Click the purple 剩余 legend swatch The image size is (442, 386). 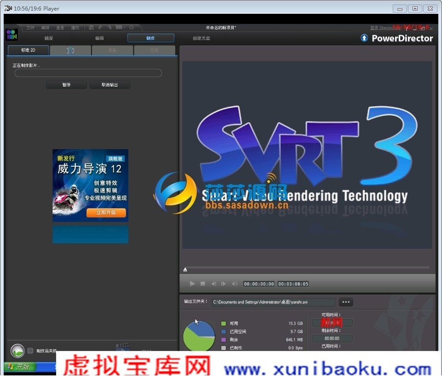point(224,339)
